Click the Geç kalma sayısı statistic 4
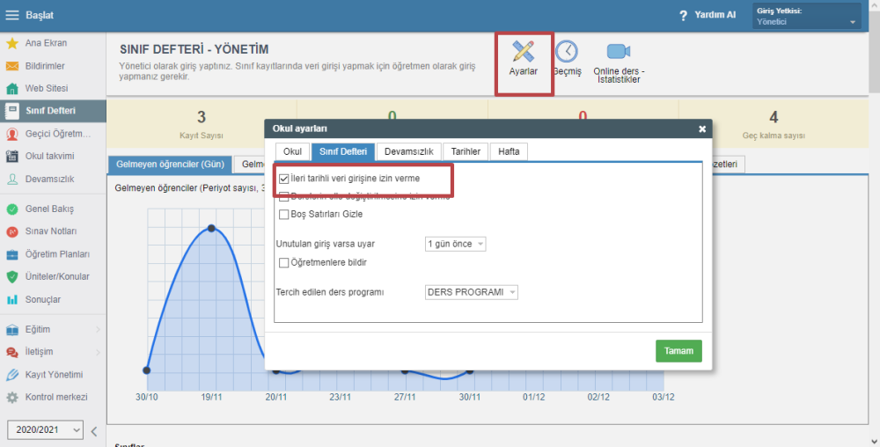This screenshot has width=880, height=447. [x=774, y=117]
